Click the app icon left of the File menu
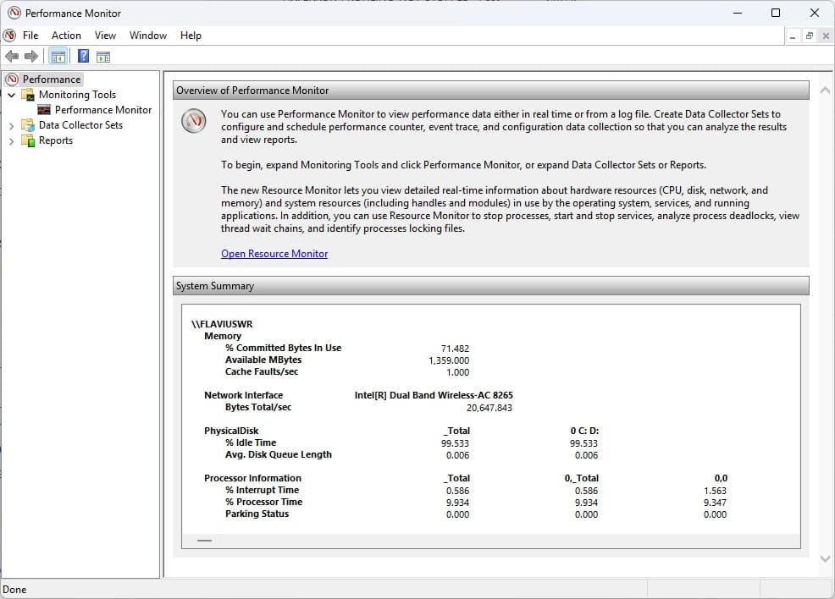 [9, 35]
